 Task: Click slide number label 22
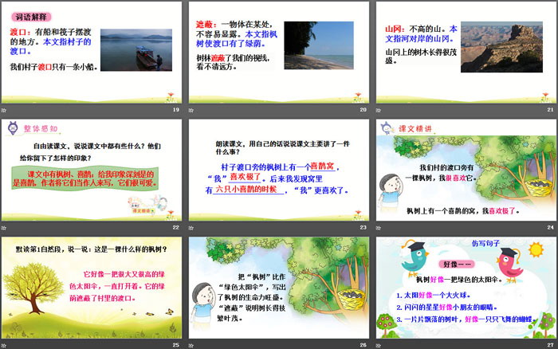[x=176, y=227]
